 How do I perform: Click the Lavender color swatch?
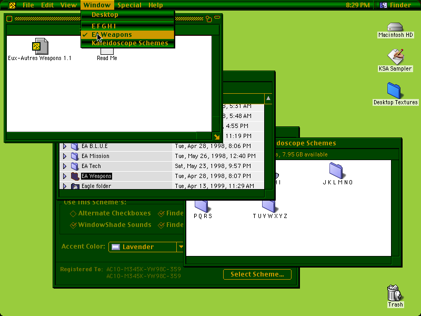pos(115,247)
